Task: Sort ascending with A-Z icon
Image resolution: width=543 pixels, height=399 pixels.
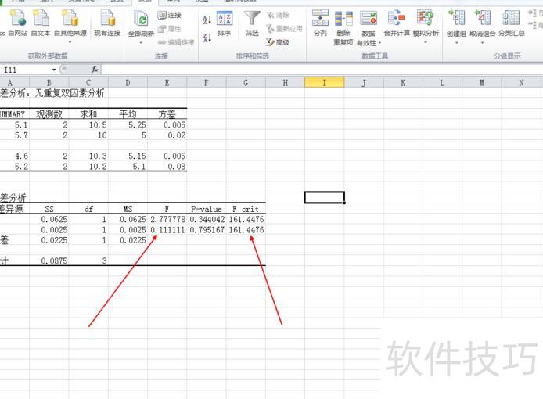Action: [207, 20]
